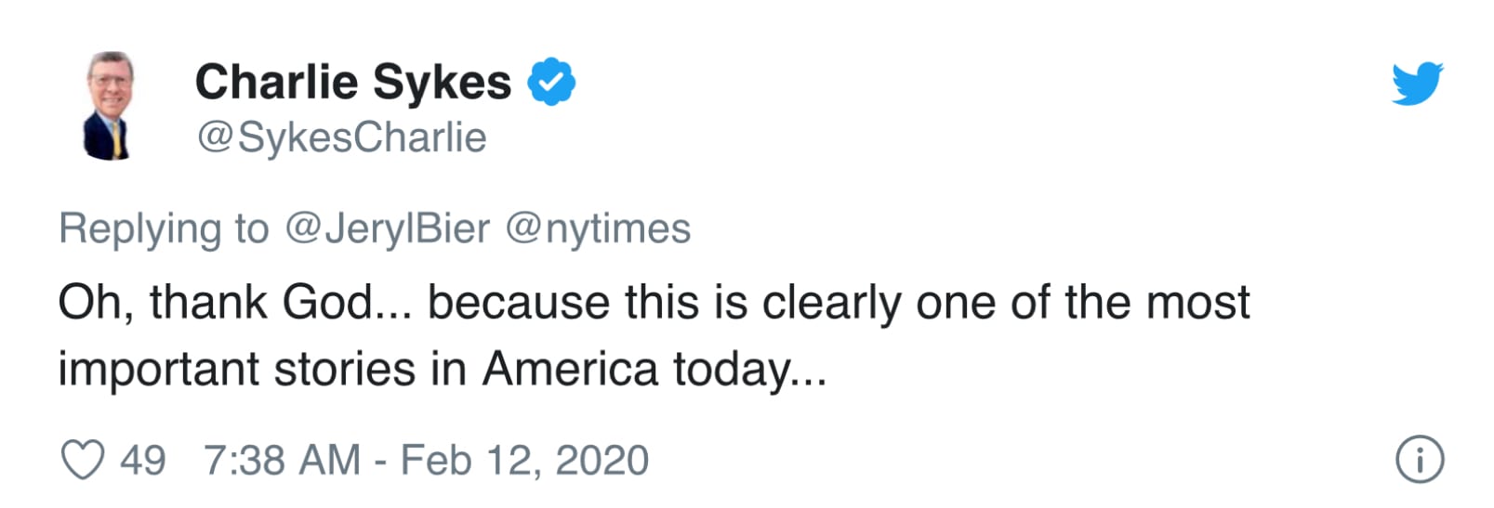Click the 'Oh, thank God...' tweet line
Image resolution: width=1494 pixels, height=508 pixels.
click(x=653, y=303)
